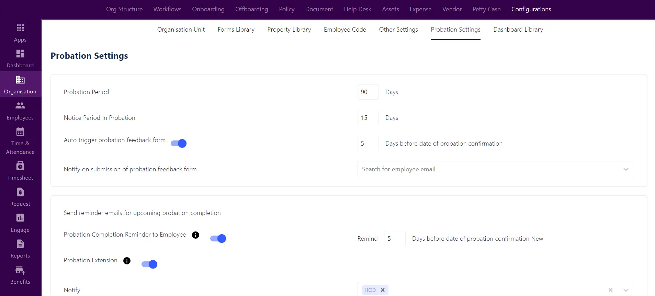Open the Expense menu
Viewport: 655px width, 296px height.
420,9
